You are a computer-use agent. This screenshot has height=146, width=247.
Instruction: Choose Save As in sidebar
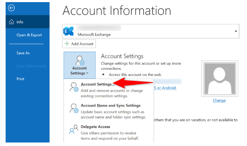point(23,53)
